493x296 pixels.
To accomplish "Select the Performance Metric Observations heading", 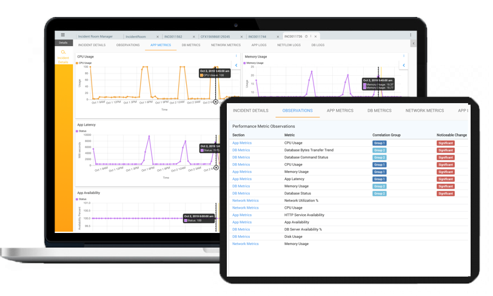I will (263, 126).
